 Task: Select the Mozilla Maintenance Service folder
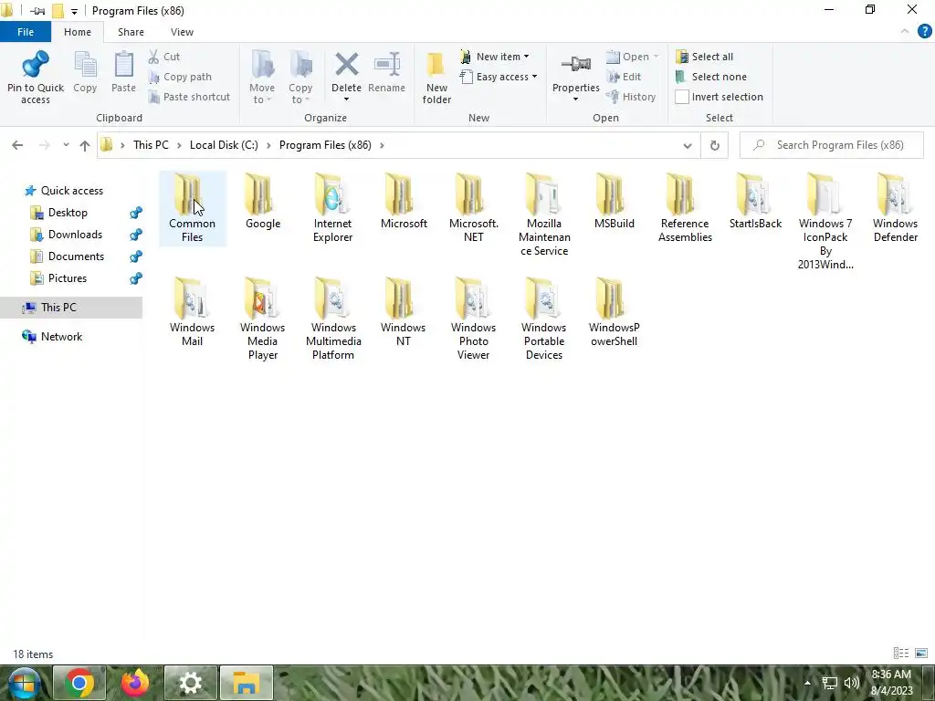544,214
